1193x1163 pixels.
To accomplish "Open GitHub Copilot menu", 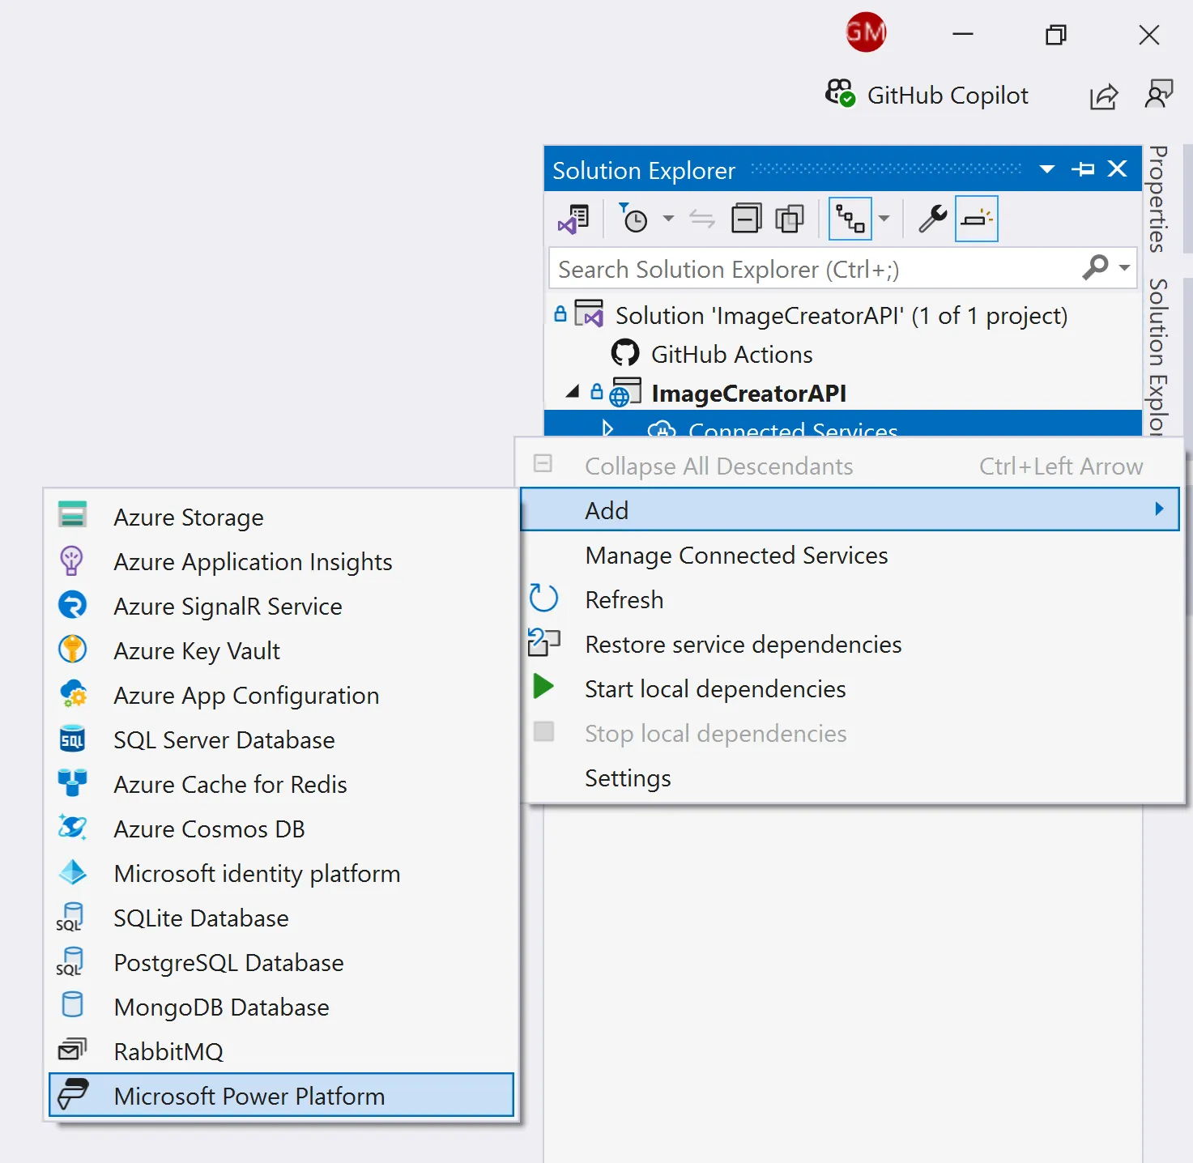I will click(927, 95).
